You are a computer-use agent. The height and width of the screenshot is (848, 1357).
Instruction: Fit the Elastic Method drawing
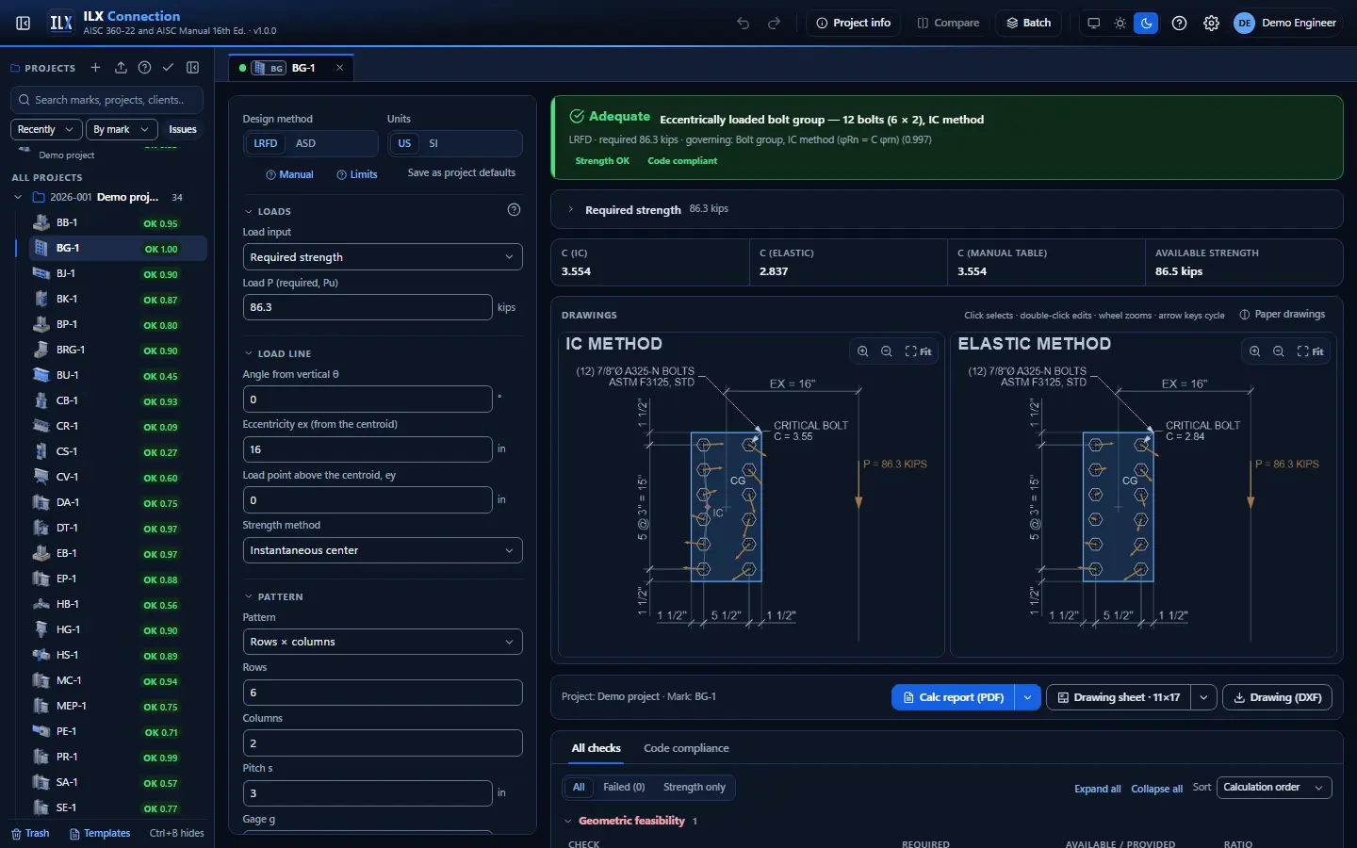pyautogui.click(x=1310, y=351)
